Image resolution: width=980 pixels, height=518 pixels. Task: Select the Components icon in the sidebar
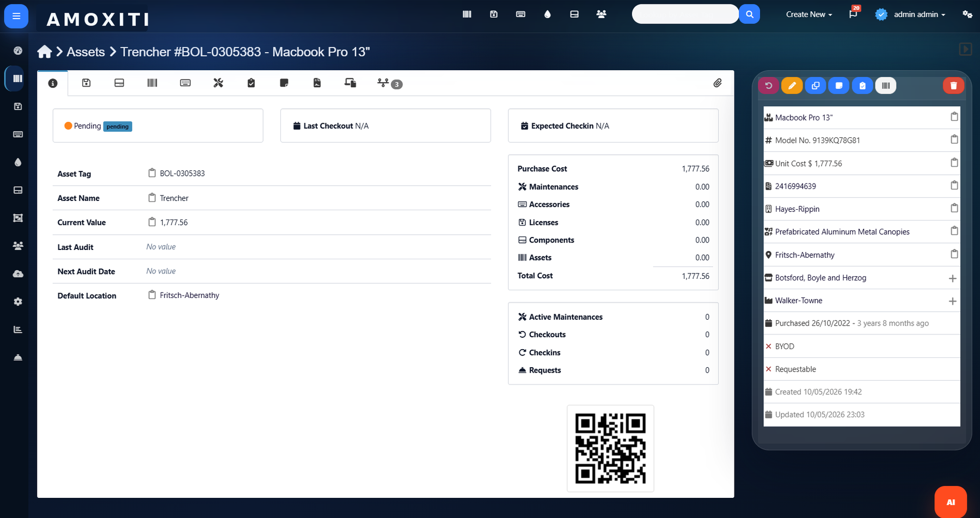pos(18,190)
